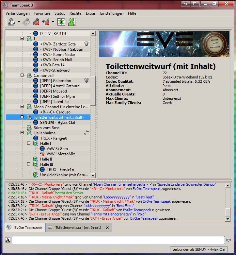This screenshot has width=236, height=255.
Task: Click the Halle II channel icon
Action: tap(36, 159)
